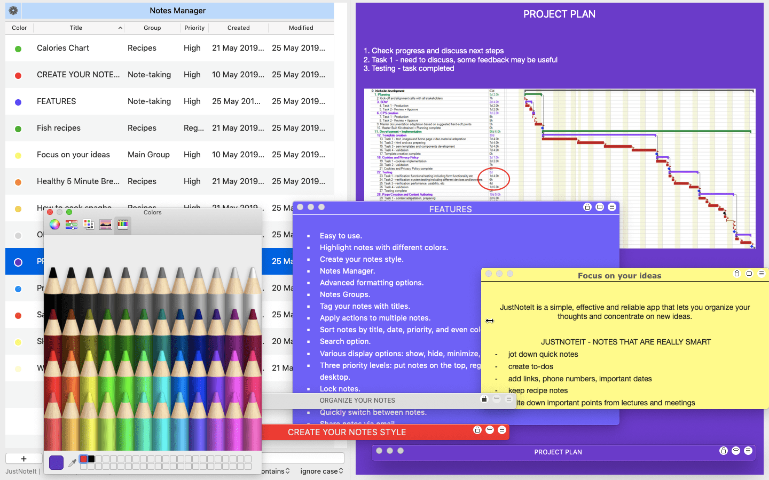Toggle lock on the CREATE YOUR NOTES STYLE note
769x480 pixels.
tap(477, 430)
